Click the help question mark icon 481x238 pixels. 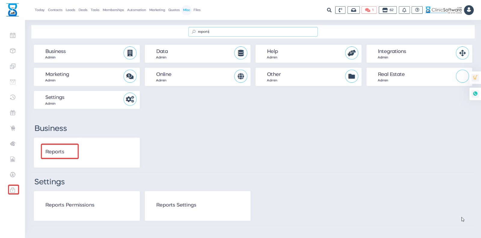coord(417,10)
